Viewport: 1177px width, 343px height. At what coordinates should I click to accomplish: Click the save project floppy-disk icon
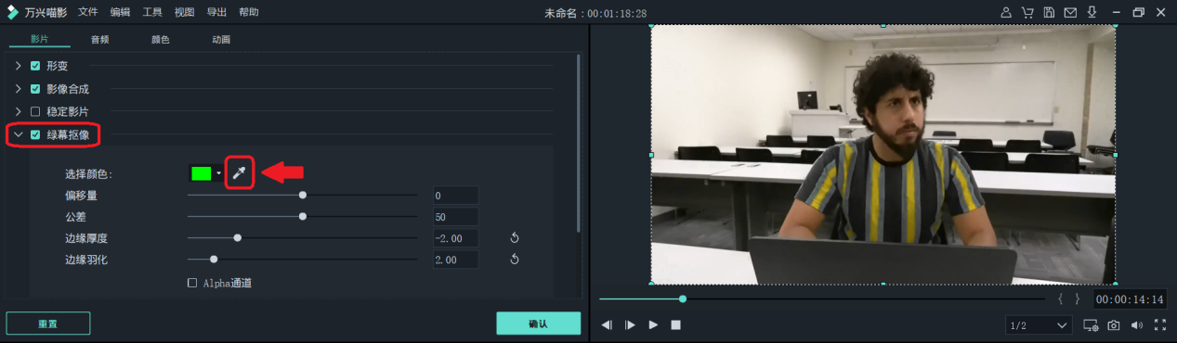(x=1049, y=12)
